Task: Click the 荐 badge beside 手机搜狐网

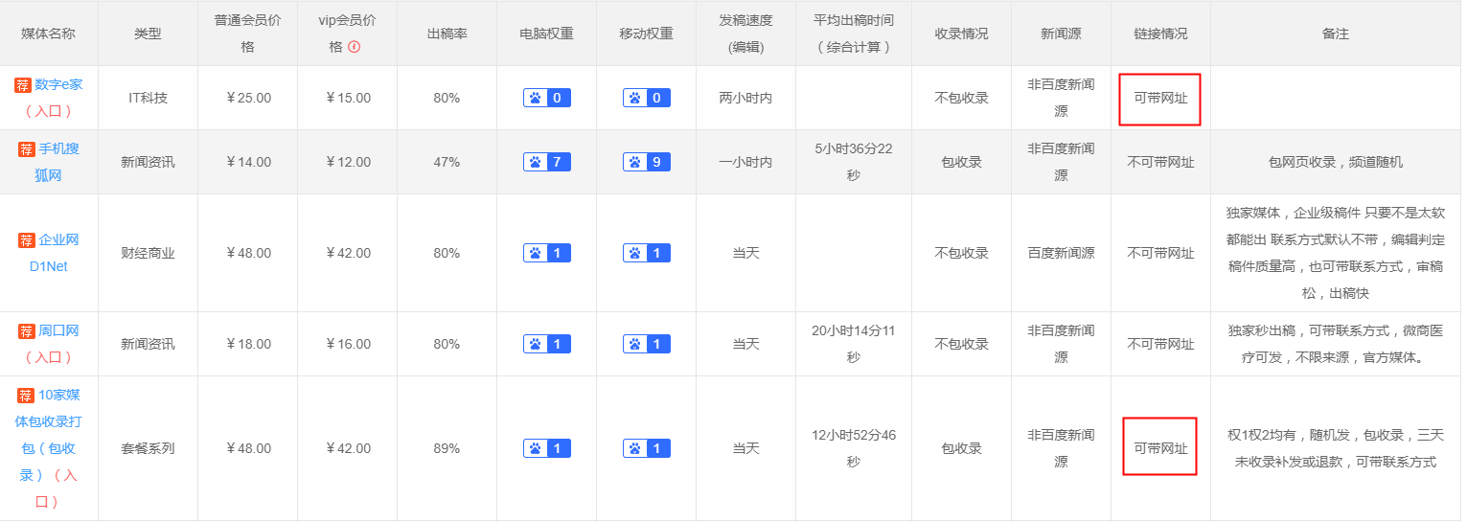Action: click(x=27, y=149)
